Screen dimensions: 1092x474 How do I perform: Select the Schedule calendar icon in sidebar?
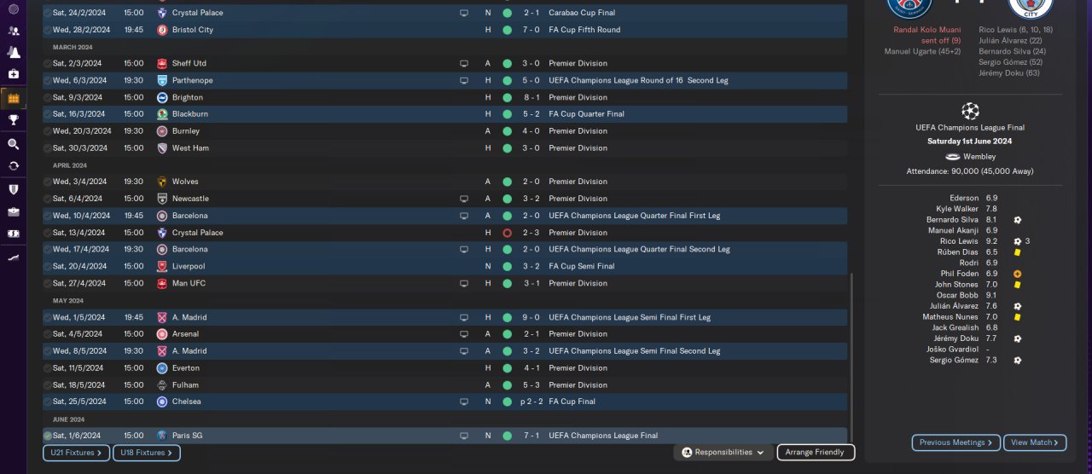click(13, 98)
